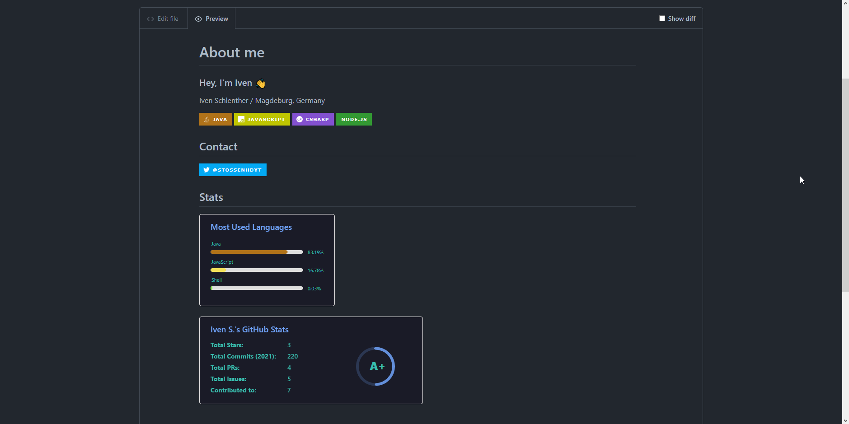The image size is (849, 424).
Task: Switch to the Edit file tab
Action: tap(163, 19)
